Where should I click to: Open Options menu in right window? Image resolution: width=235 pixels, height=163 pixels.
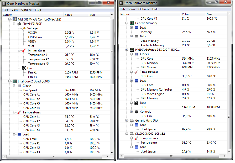point(144,9)
